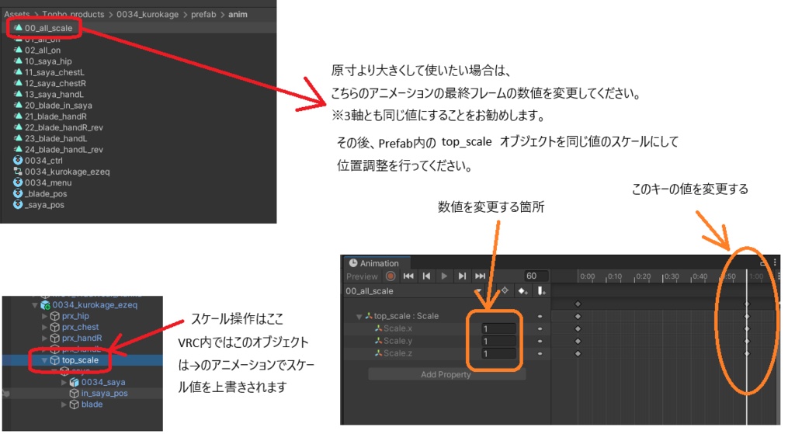Click the 0034_menu asset icon
This screenshot has width=795, height=434.
[x=19, y=182]
